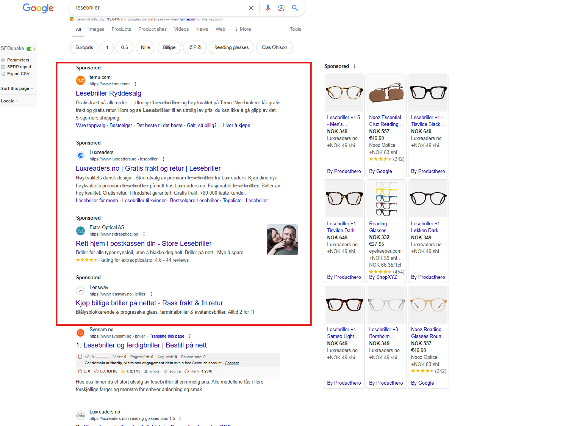
Task: Open Lensway ad three-dot menu
Action: tap(151, 294)
